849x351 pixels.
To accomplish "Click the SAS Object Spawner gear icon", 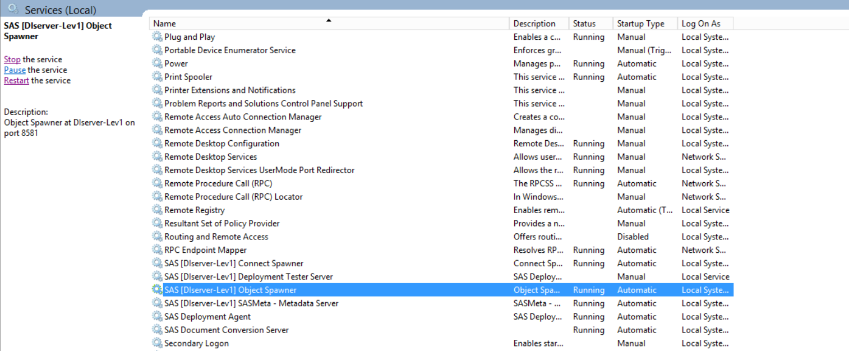I will (156, 289).
